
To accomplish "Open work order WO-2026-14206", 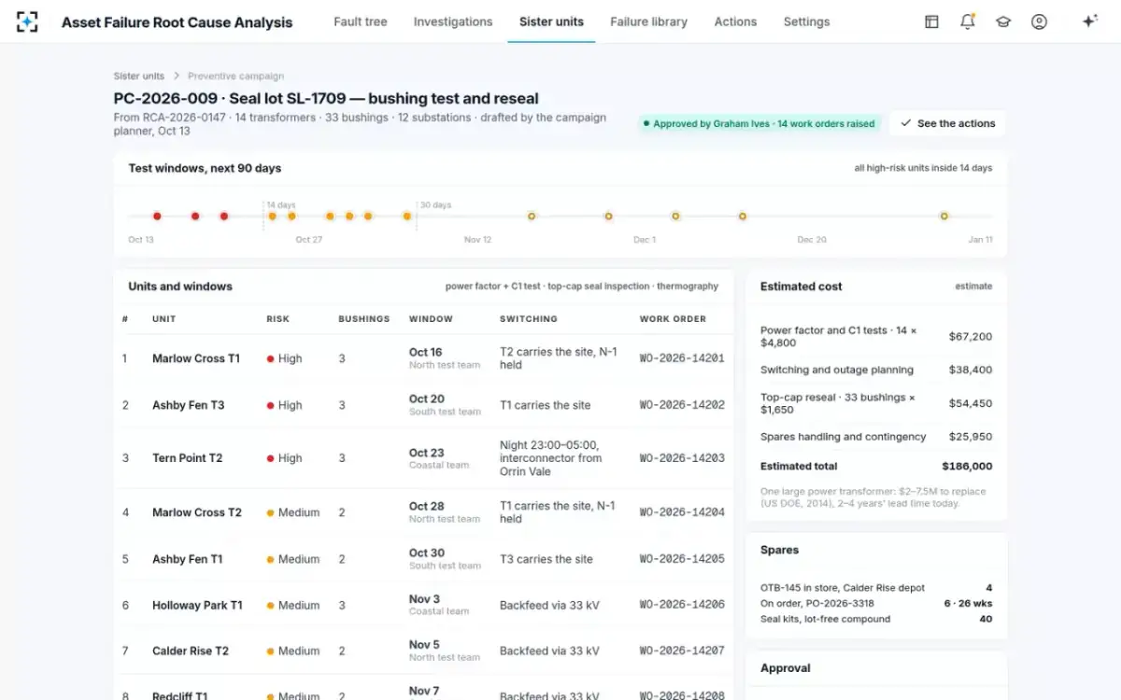I will [x=682, y=605].
